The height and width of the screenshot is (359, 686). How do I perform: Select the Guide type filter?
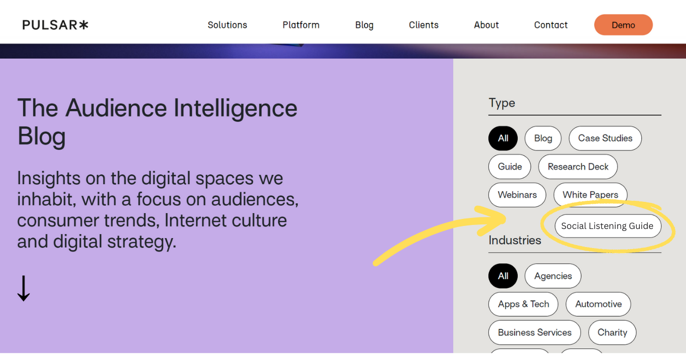[509, 167]
